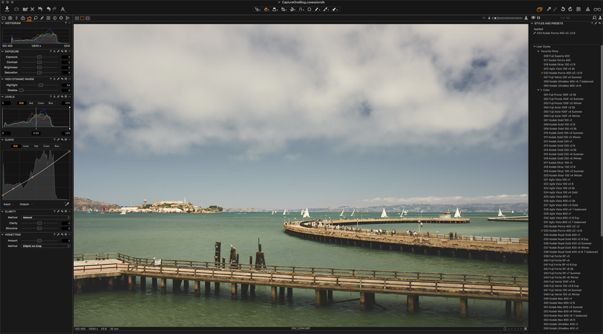603x334 pixels.
Task: Toggle Proofing glasses icon
Action: pyautogui.click(x=597, y=9)
